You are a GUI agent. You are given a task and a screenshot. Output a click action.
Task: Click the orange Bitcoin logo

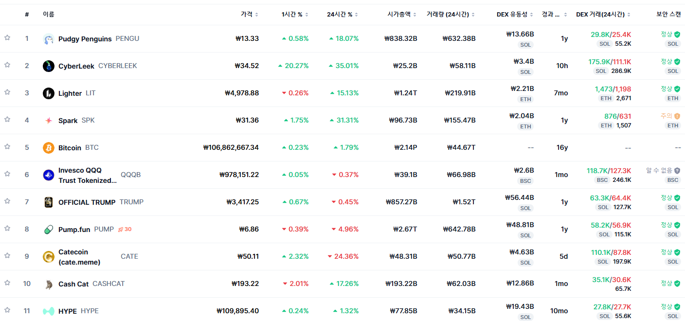49,148
